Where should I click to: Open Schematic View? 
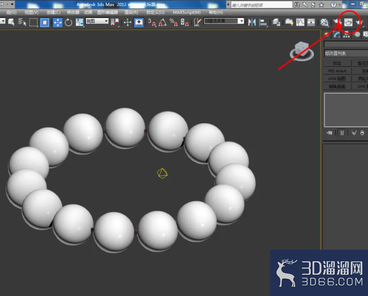(311, 22)
